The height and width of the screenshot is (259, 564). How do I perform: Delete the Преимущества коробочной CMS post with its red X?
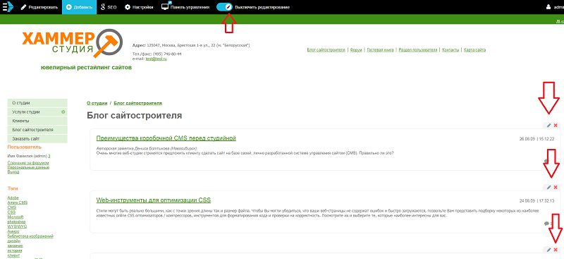556,126
